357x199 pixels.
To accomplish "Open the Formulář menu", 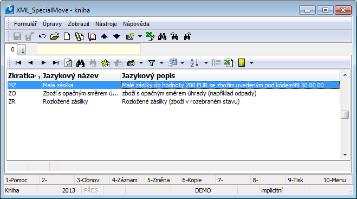I will pos(25,24).
